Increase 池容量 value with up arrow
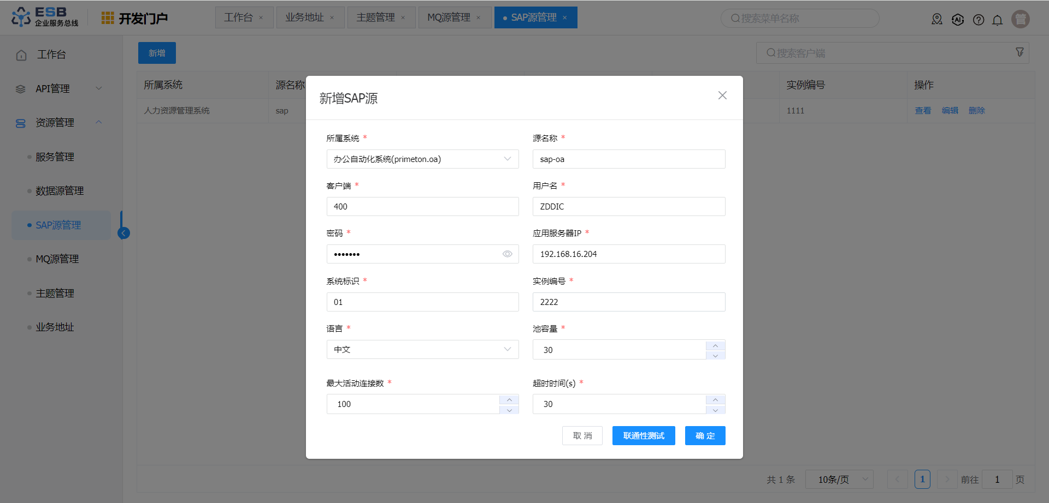This screenshot has height=503, width=1049. 715,345
